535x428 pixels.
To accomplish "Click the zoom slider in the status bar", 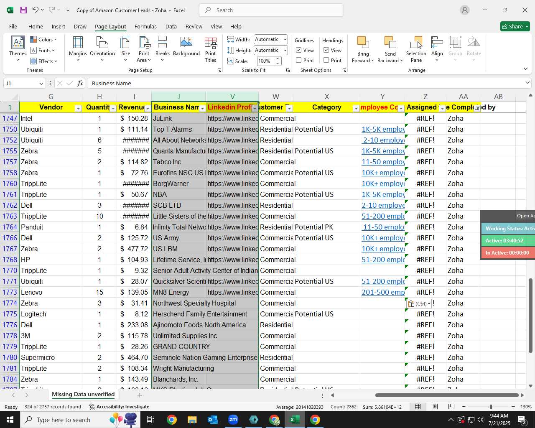I will 490,407.
